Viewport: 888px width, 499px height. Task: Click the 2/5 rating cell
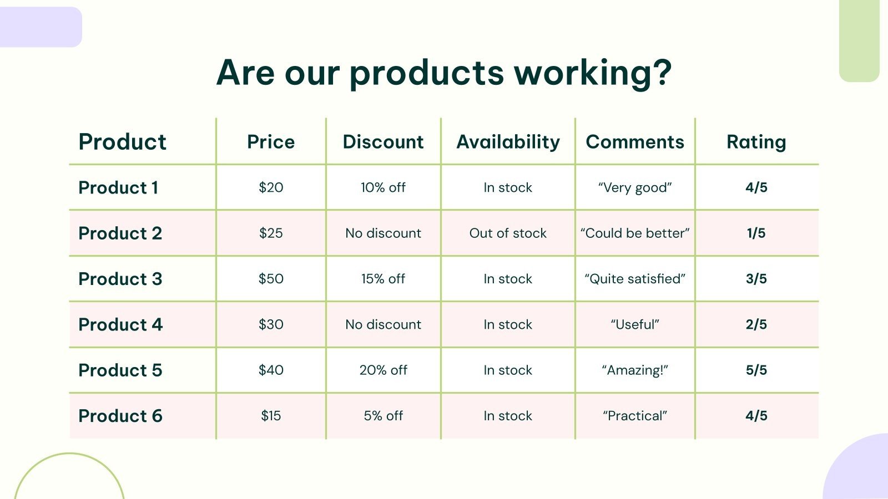point(756,325)
